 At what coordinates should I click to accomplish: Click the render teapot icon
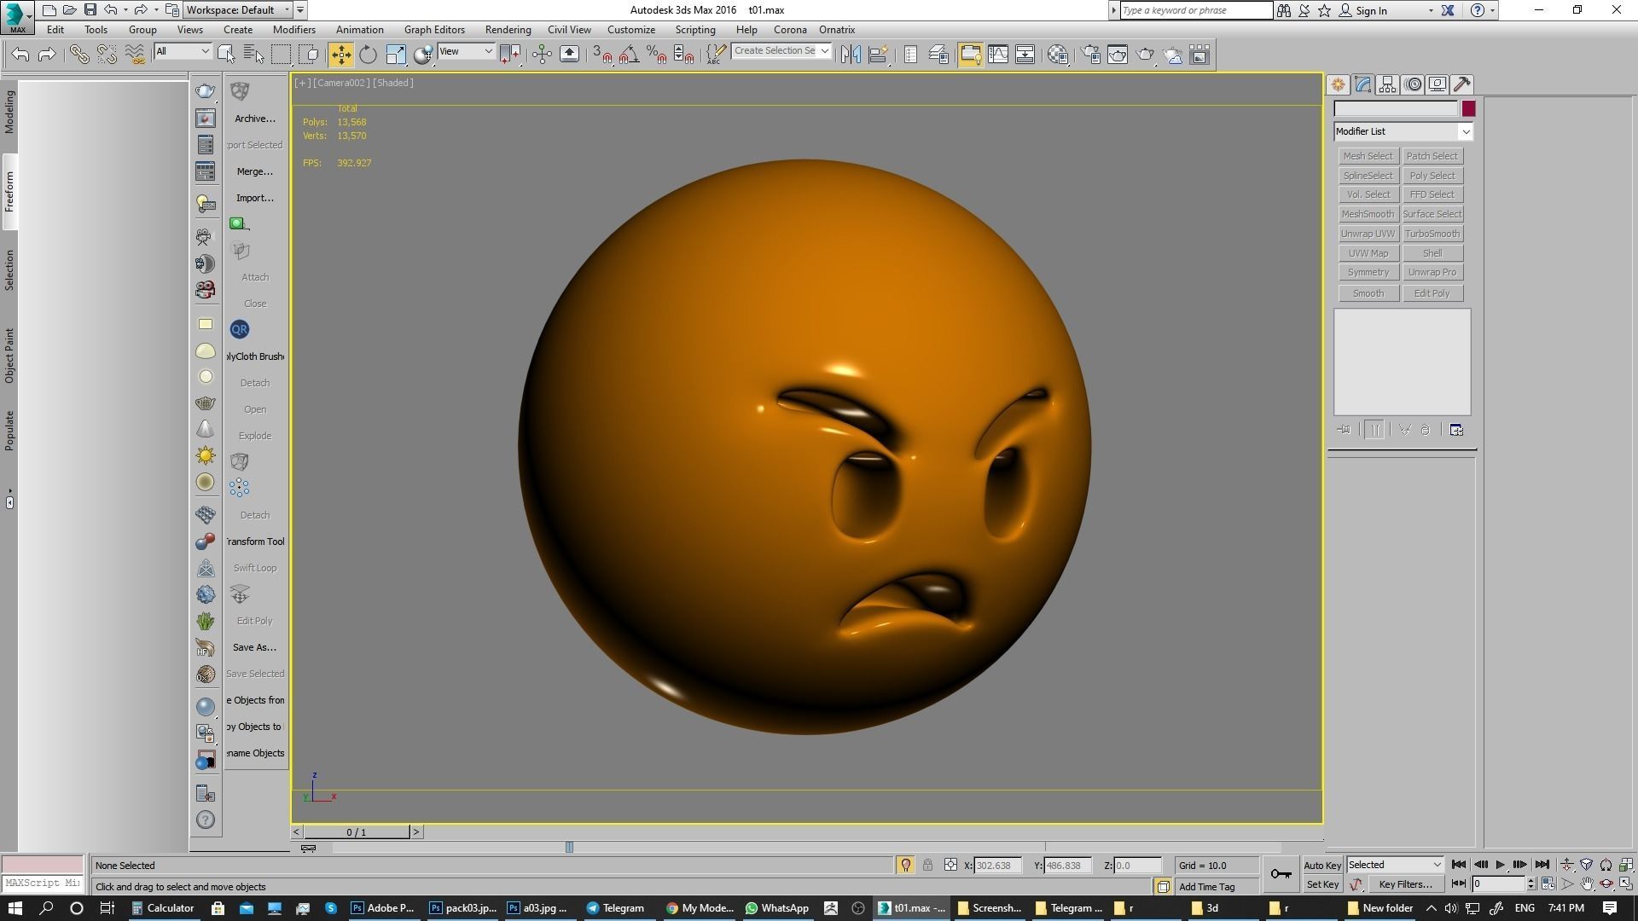pos(1145,55)
